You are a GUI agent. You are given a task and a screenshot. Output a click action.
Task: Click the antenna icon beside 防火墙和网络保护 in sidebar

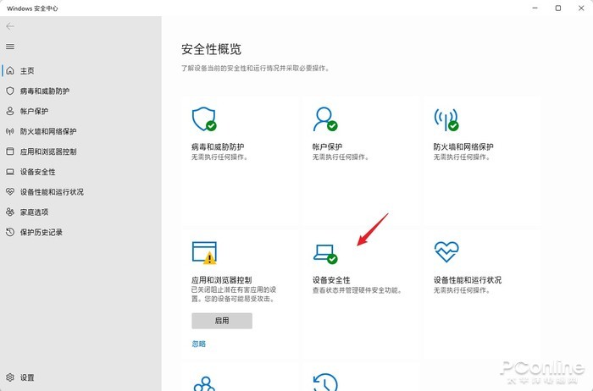click(10, 131)
